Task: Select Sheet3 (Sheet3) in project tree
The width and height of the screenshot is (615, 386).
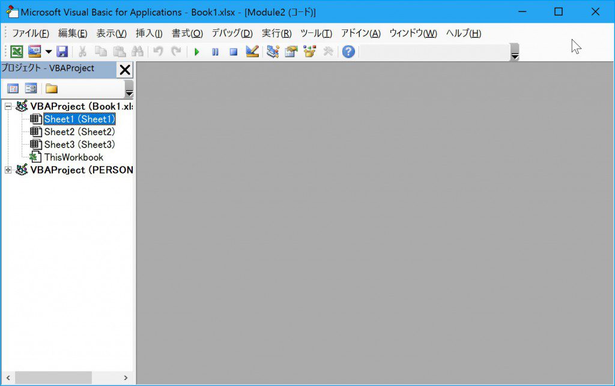Action: pyautogui.click(x=80, y=145)
